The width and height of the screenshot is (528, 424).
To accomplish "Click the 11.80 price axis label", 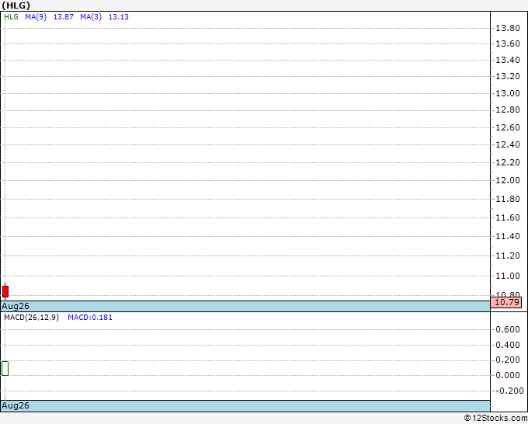I will [x=508, y=199].
